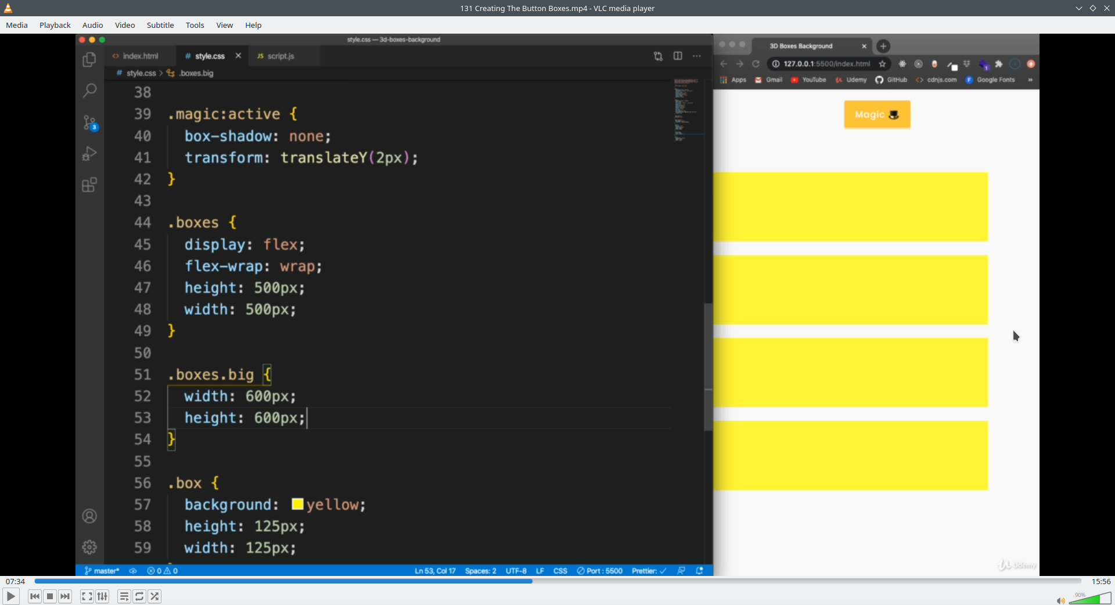Click the split editor icon

(x=678, y=56)
